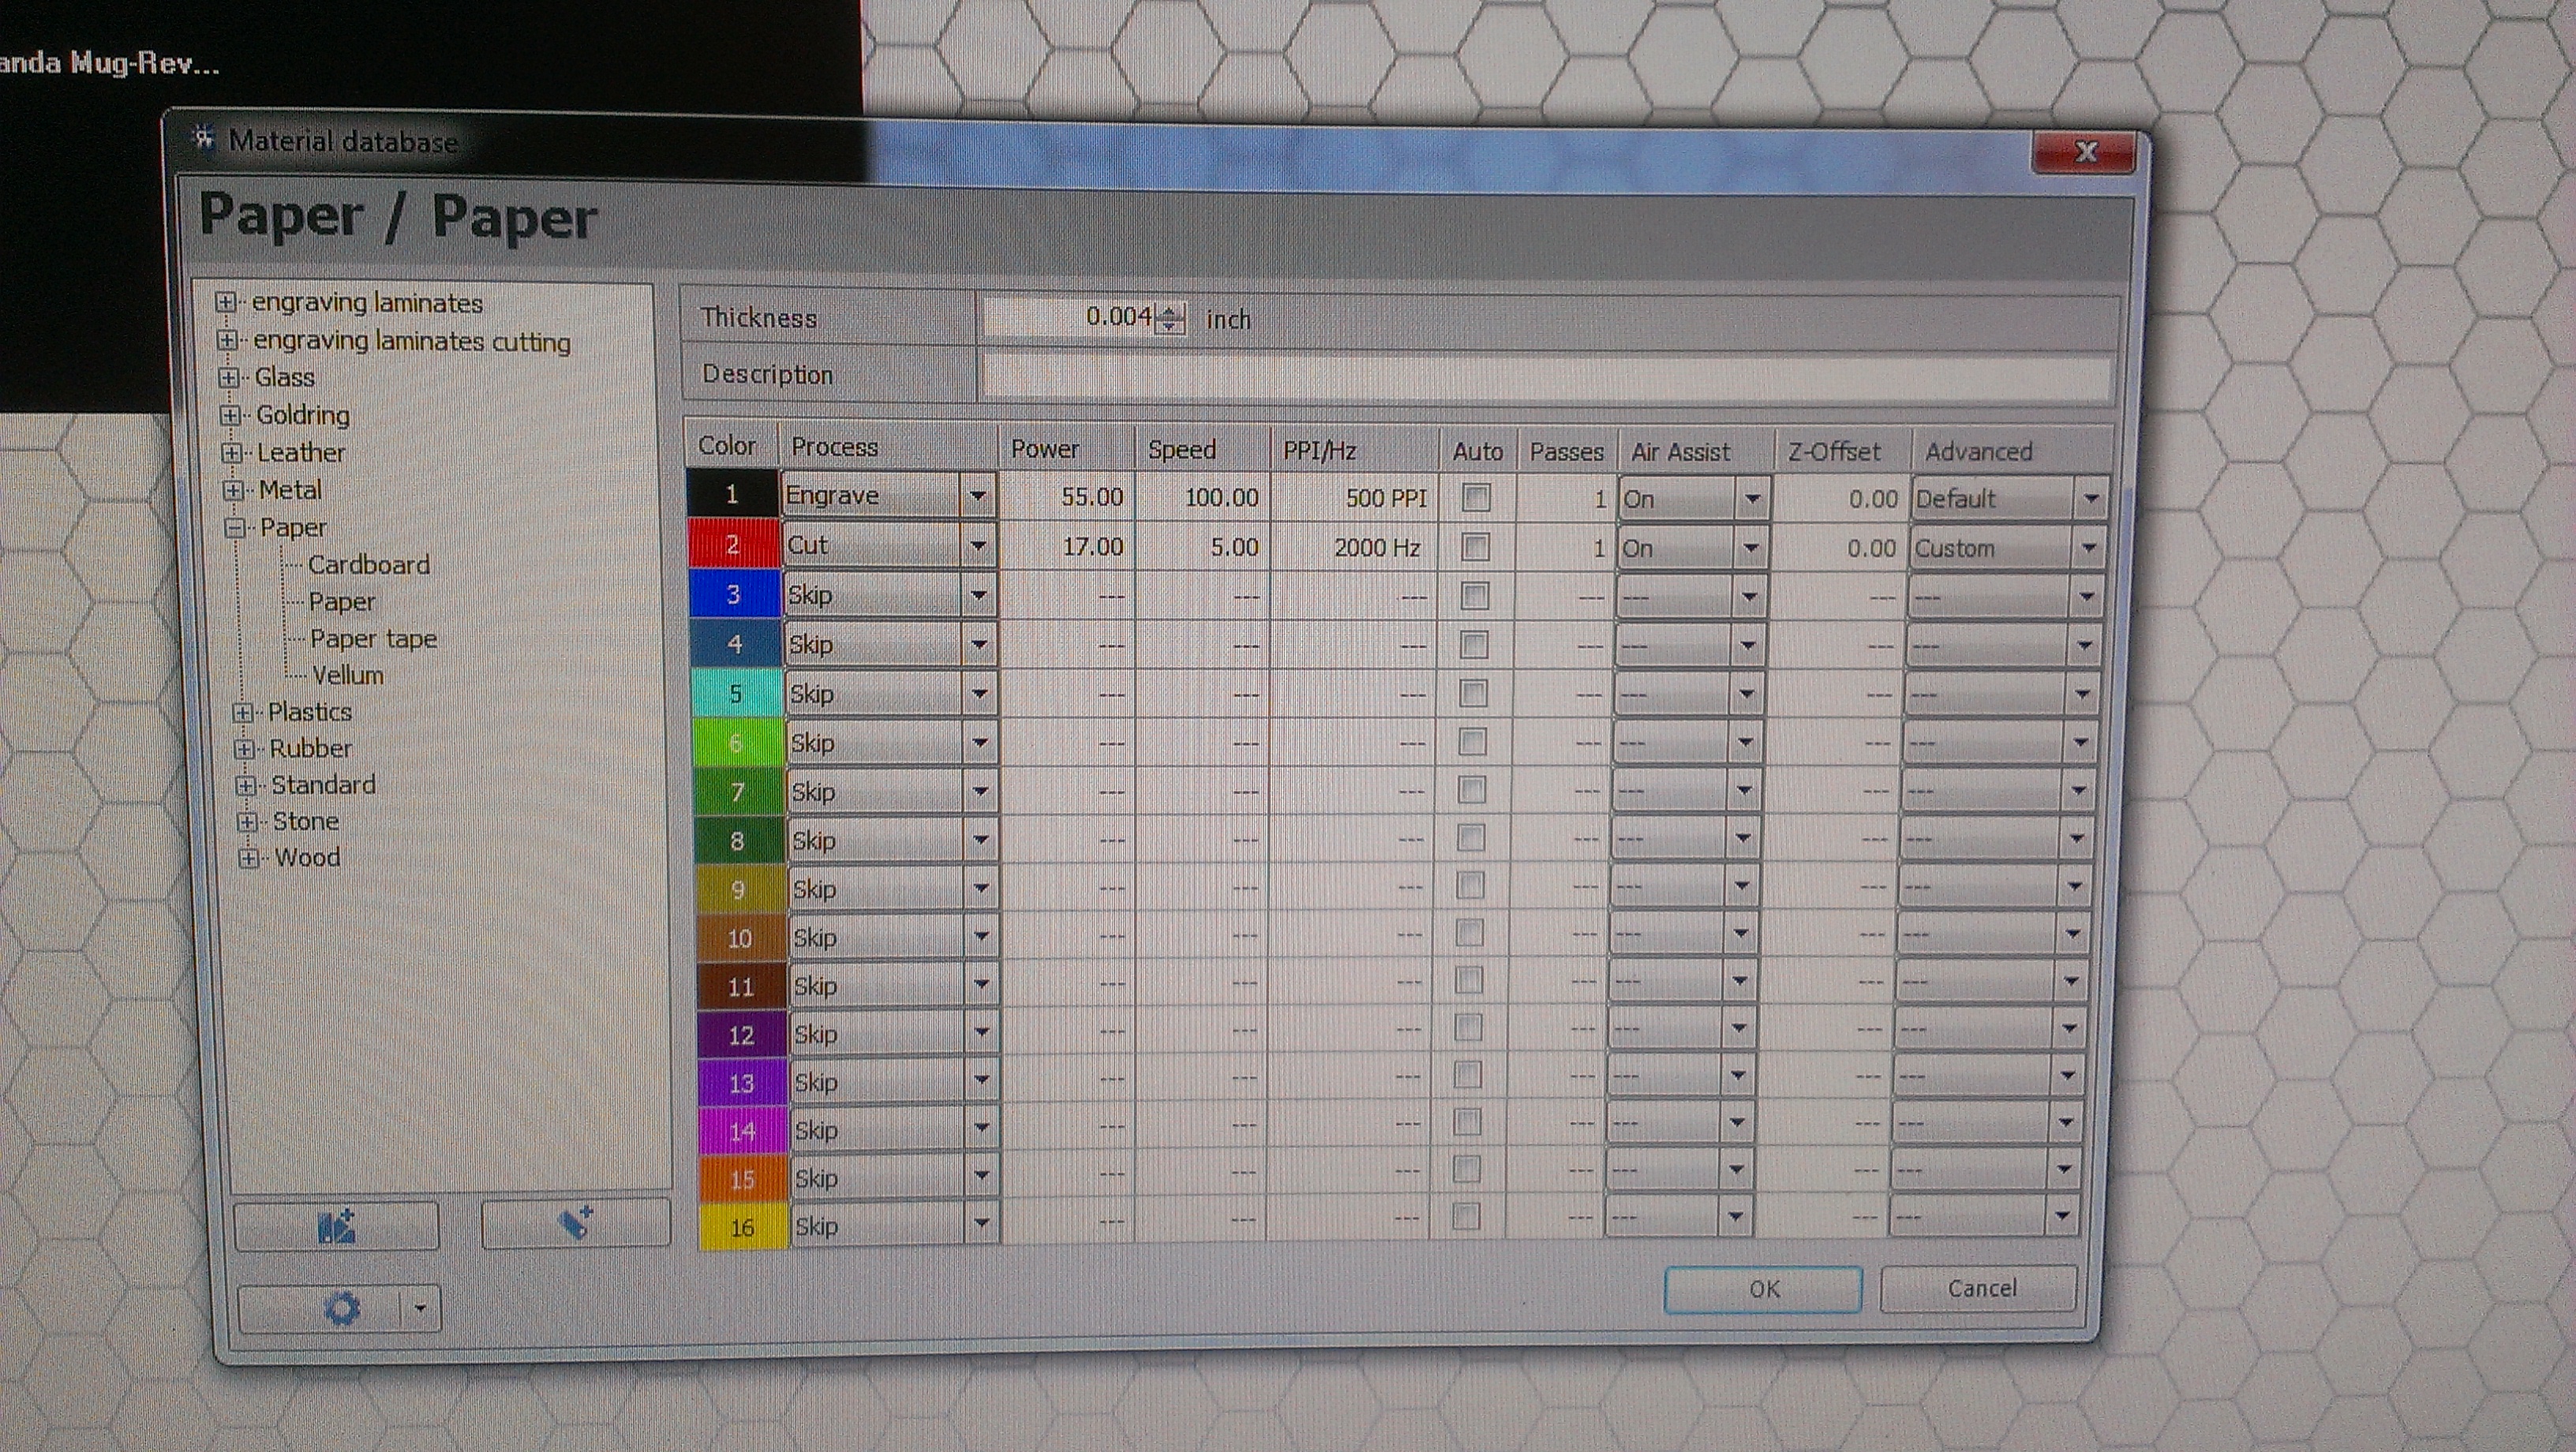This screenshot has width=2576, height=1452.
Task: Click the Power value 55.00 cell
Action: click(x=1067, y=497)
